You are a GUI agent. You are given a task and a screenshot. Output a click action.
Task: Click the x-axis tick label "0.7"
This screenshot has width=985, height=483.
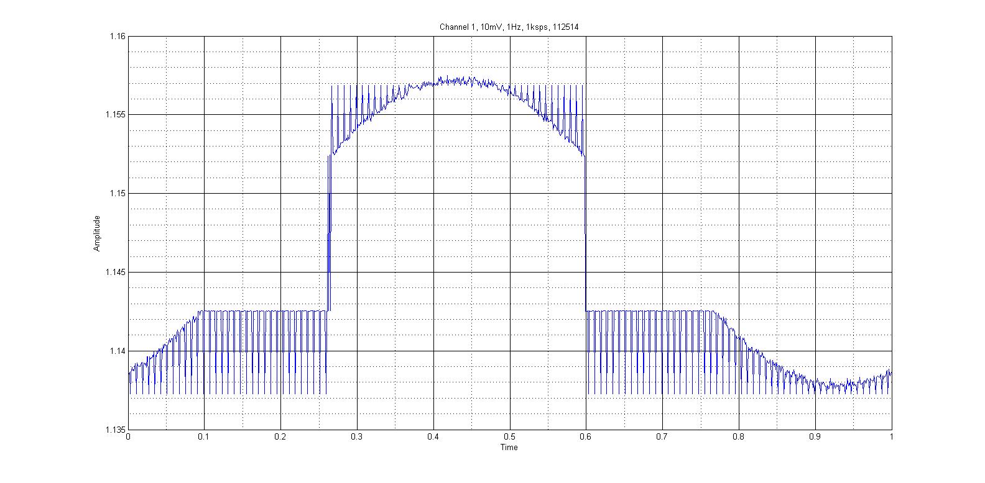point(663,437)
